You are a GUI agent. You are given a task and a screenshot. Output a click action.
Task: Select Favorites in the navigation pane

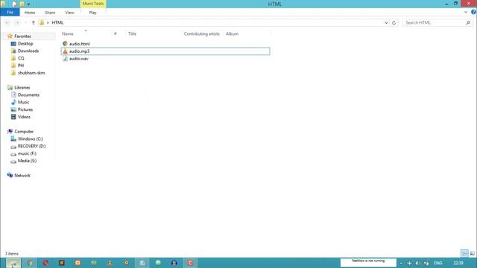22,36
